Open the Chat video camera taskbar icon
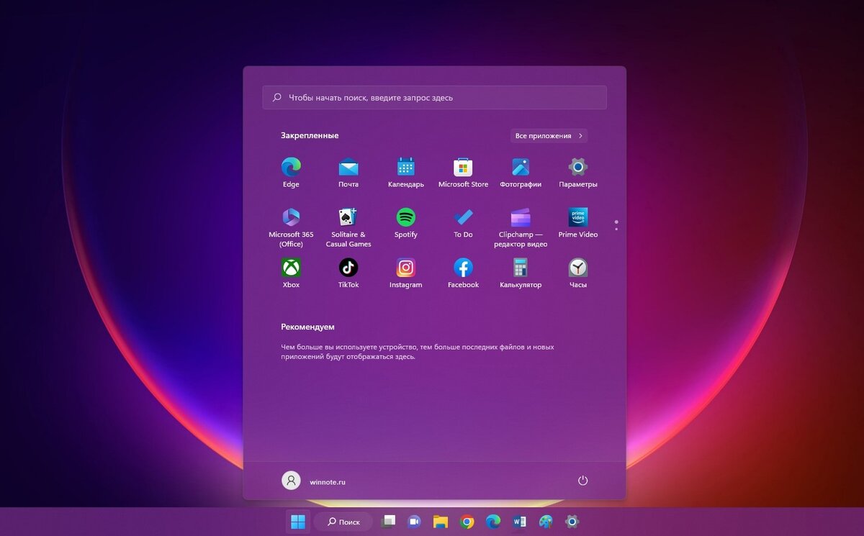 tap(414, 522)
